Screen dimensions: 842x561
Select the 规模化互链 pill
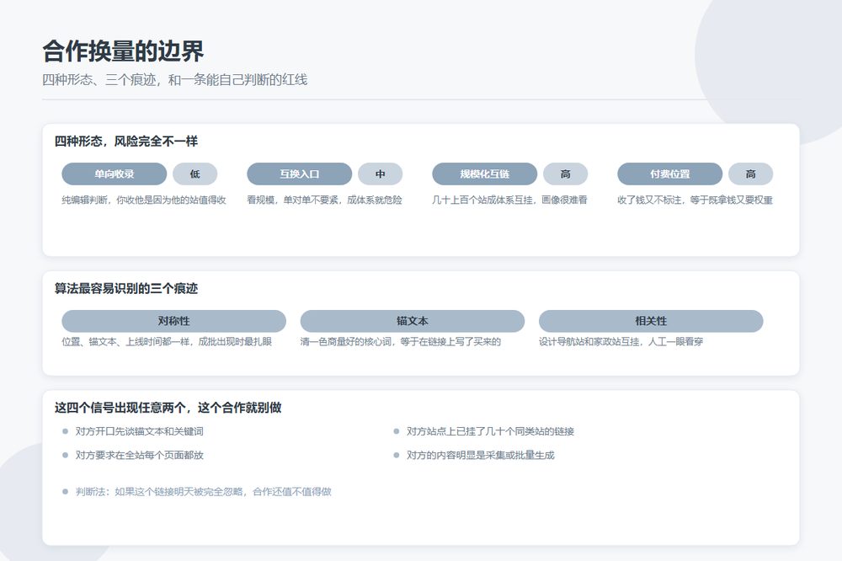[x=485, y=174]
